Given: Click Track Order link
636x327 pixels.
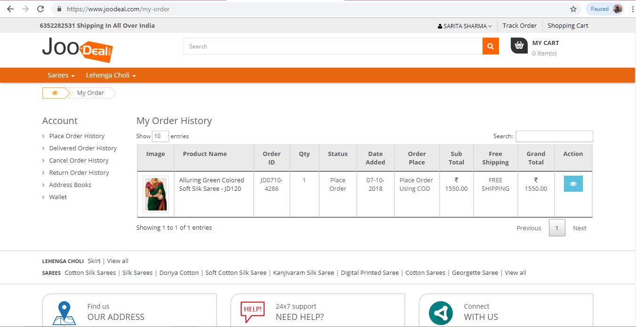Looking at the screenshot, I should [519, 25].
